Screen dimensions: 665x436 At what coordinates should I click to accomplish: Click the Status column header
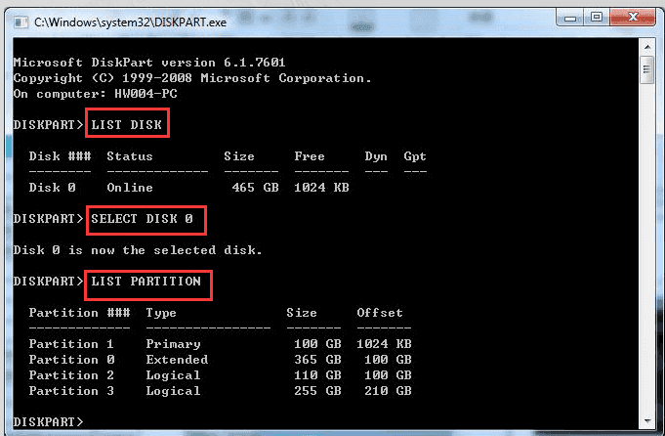129,156
